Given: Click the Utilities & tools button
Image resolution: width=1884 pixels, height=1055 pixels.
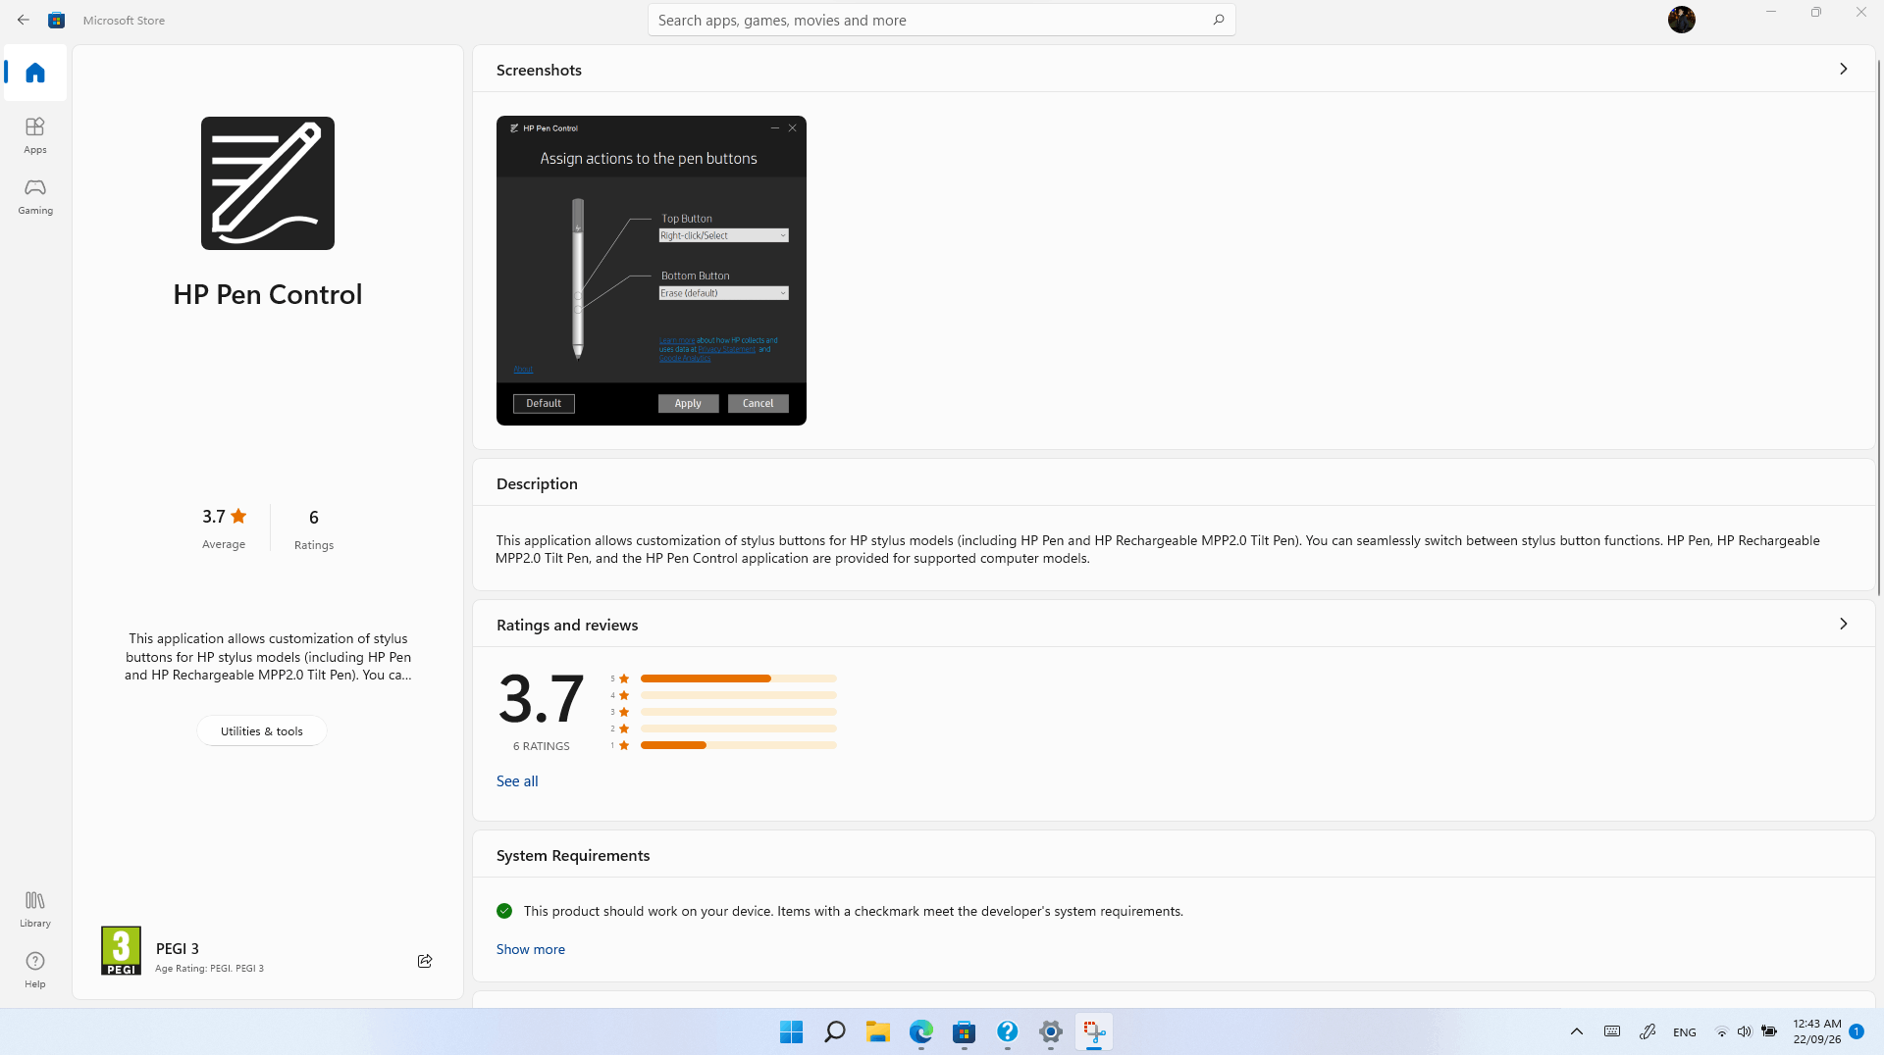Looking at the screenshot, I should point(261,729).
